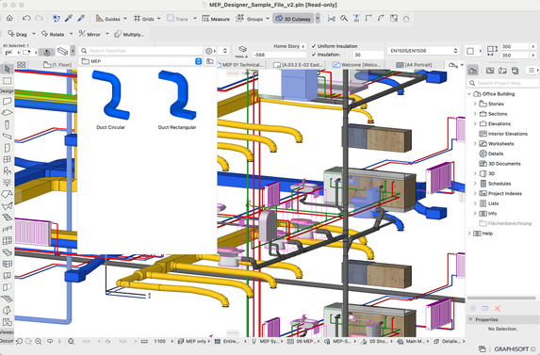The image size is (540, 355).
Task: Select the Duct Circular favorite
Action: (x=110, y=100)
